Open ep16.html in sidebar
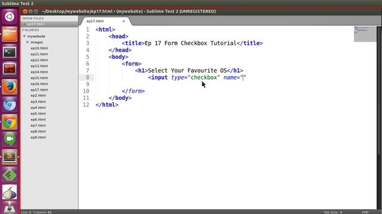The width and height of the screenshot is (382, 214). click(x=39, y=84)
